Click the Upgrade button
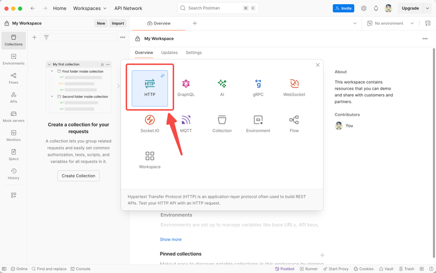The width and height of the screenshot is (436, 273). click(x=410, y=8)
